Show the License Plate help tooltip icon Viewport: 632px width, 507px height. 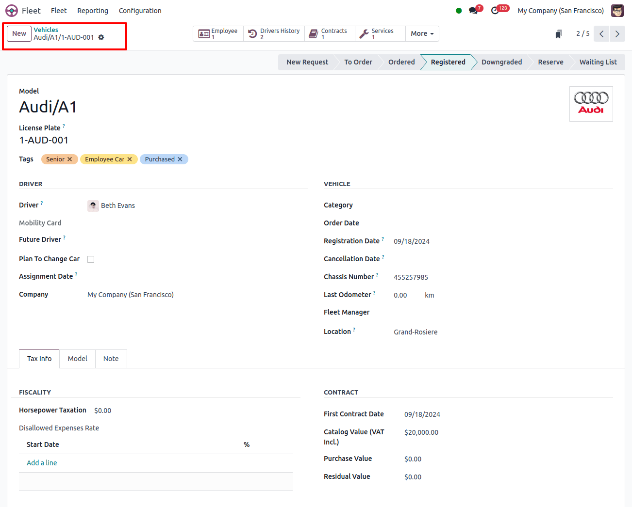[x=64, y=126]
